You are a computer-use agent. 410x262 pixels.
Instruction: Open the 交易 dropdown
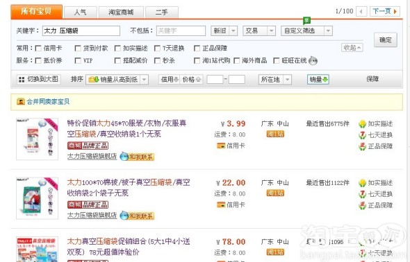[x=259, y=30]
